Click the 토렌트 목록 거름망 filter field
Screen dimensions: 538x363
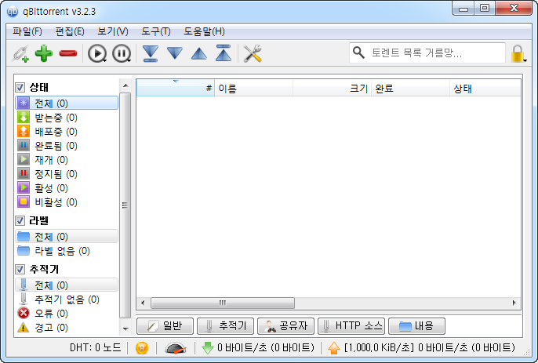tap(427, 53)
